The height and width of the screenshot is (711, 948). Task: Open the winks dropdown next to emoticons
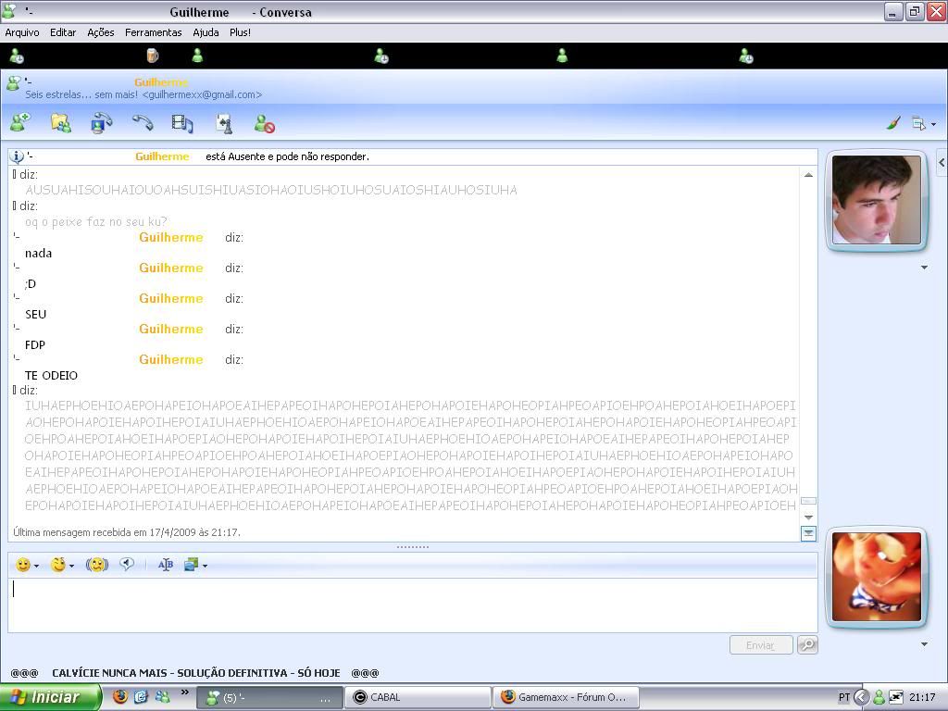[62, 565]
